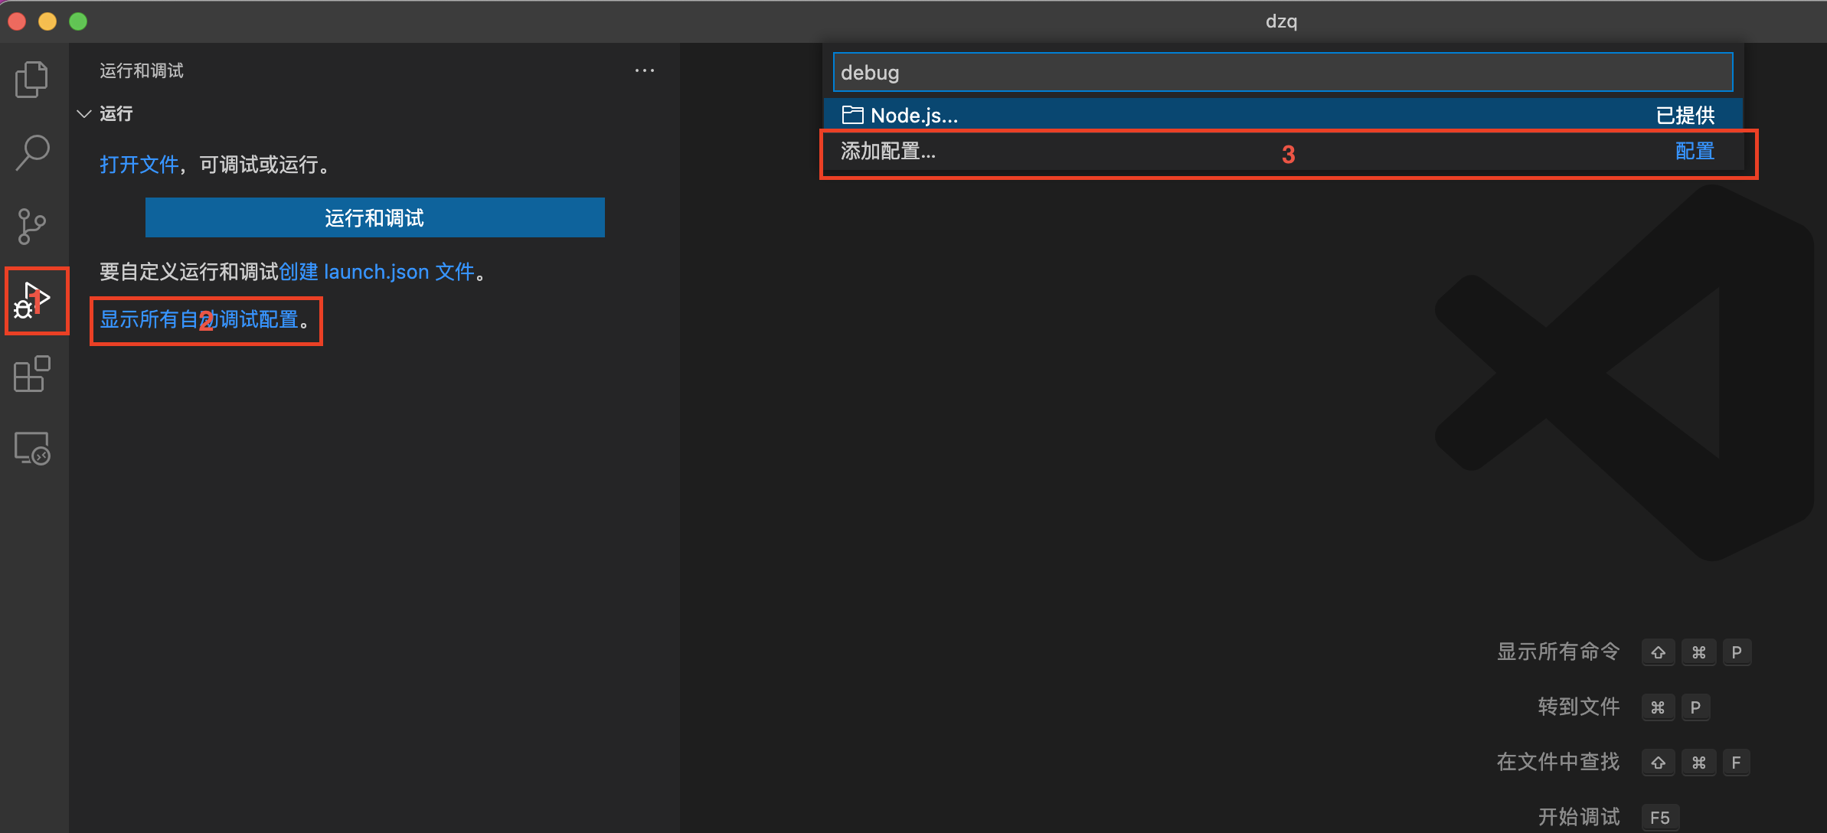Click the 配置 action next to 添加配置
Screen dimensions: 1827x833
1694,152
